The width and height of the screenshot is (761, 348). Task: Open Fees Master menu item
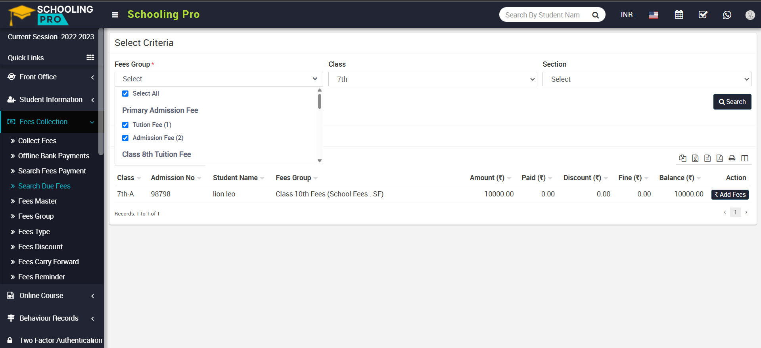coord(37,201)
